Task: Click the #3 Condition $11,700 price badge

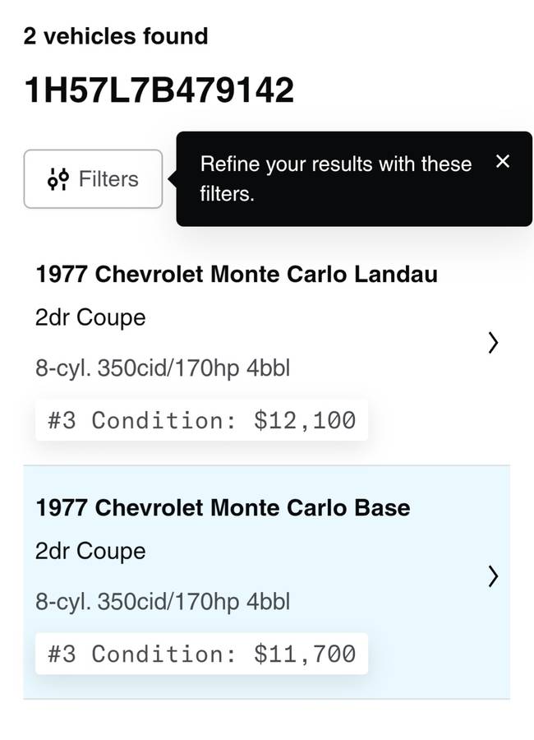Action: pos(200,654)
